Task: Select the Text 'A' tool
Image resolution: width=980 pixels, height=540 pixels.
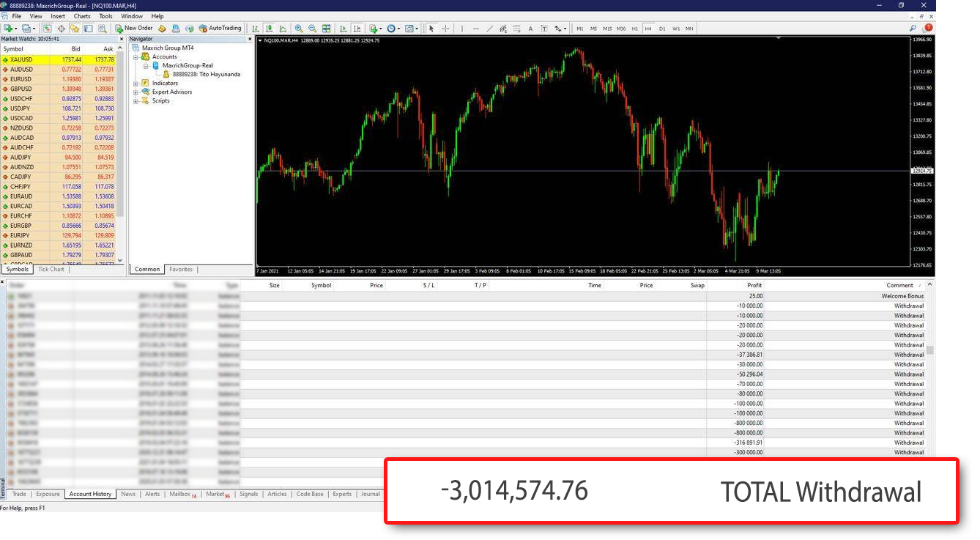Action: (530, 29)
